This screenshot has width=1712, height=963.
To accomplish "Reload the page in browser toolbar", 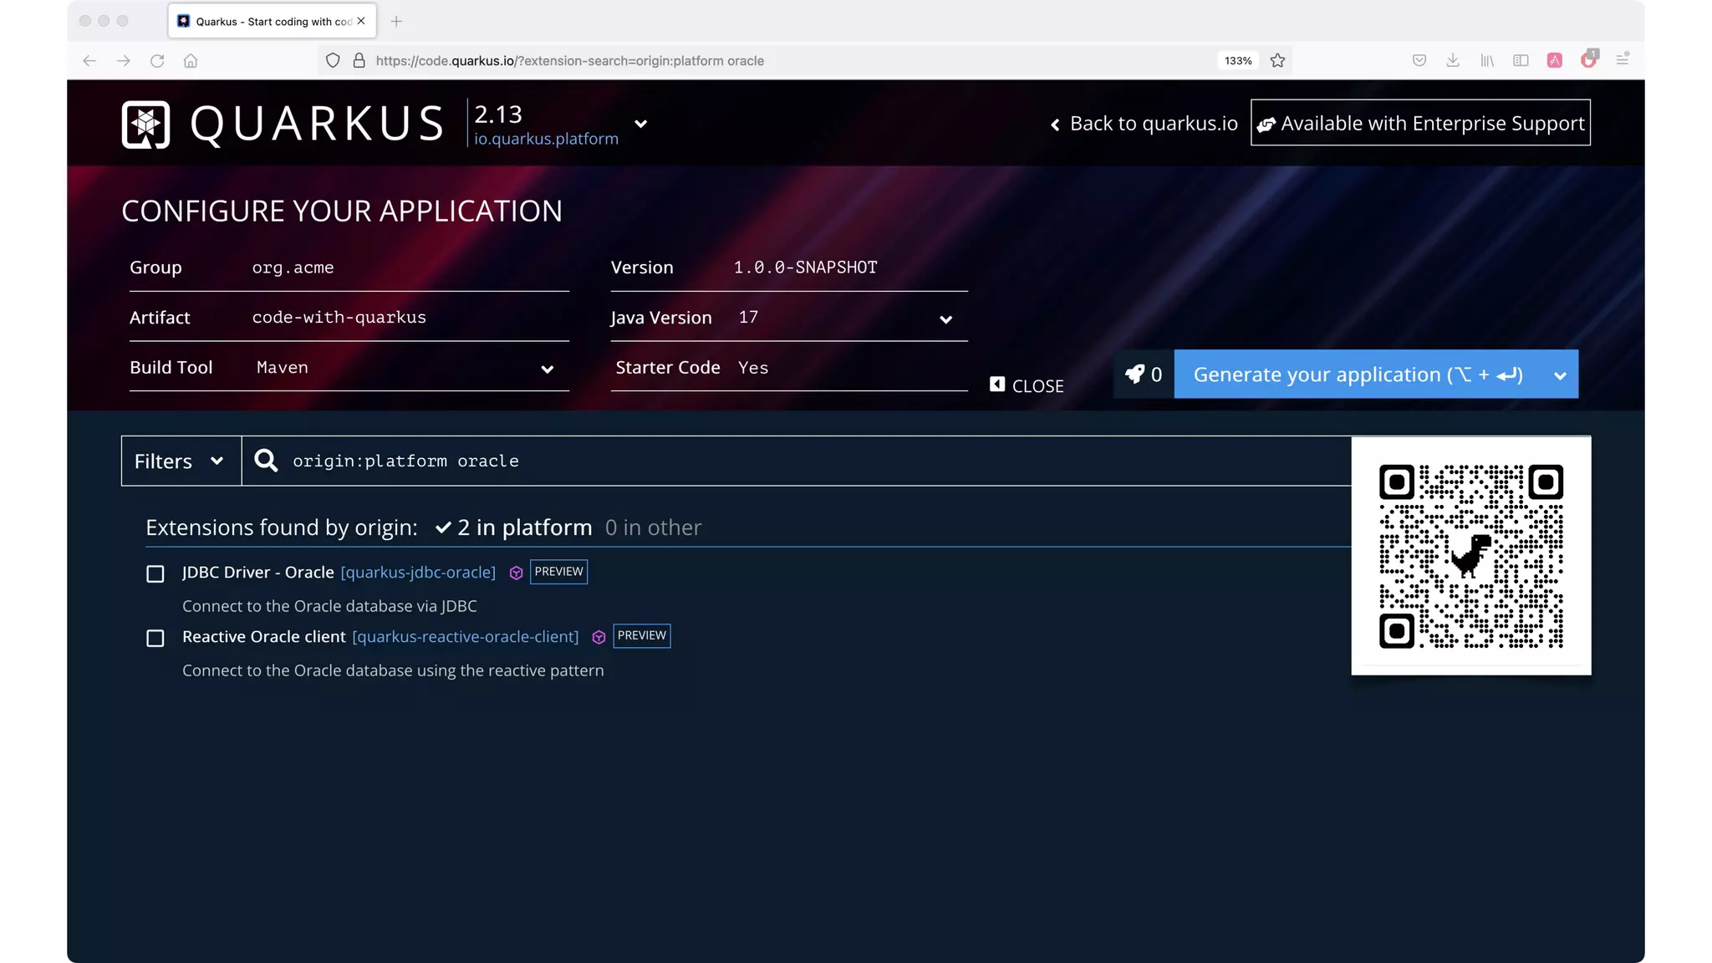I will click(157, 60).
